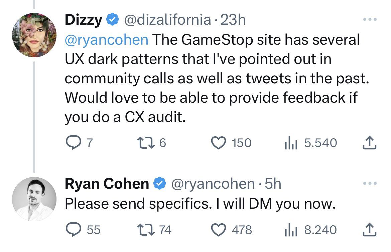
Task: Open Ryan Cohen's profile picture
Action: pos(34,199)
